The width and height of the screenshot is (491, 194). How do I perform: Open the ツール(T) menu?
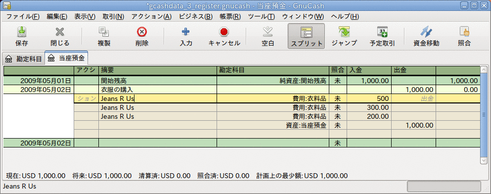(x=262, y=17)
